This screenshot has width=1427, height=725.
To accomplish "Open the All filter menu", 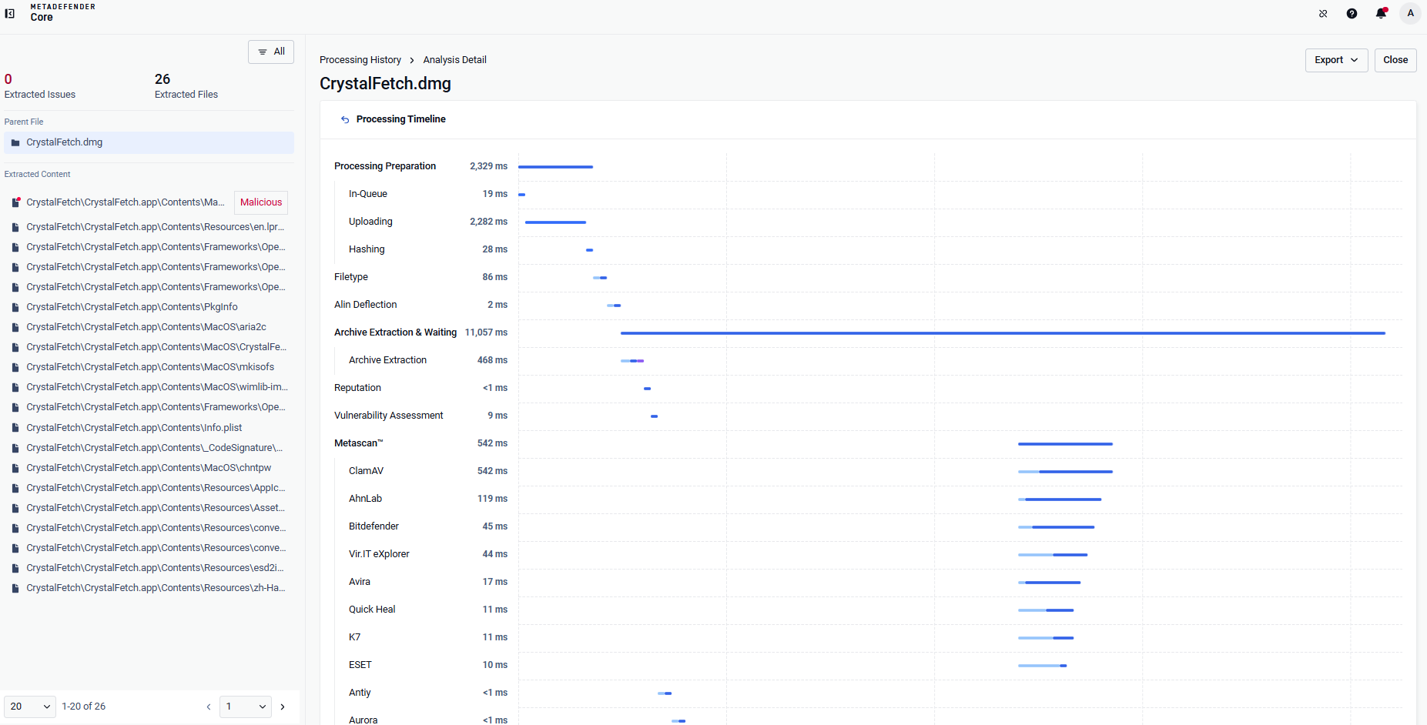I will tap(271, 52).
